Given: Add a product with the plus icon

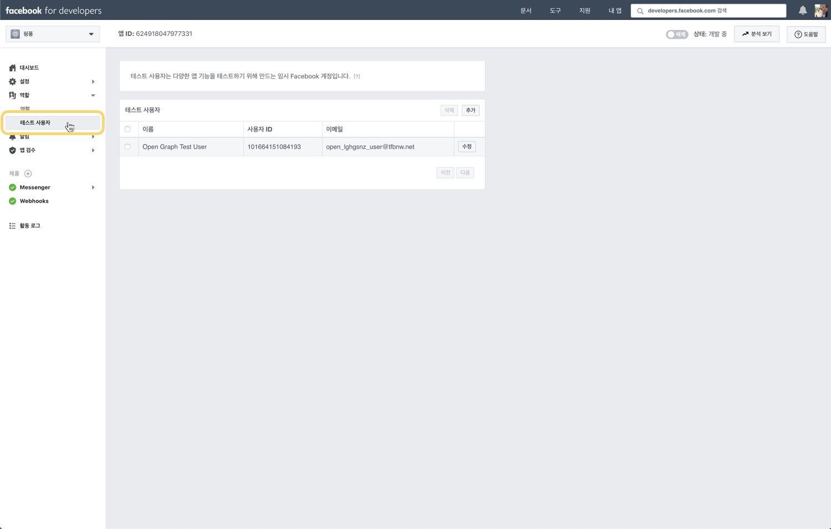Looking at the screenshot, I should pyautogui.click(x=28, y=173).
